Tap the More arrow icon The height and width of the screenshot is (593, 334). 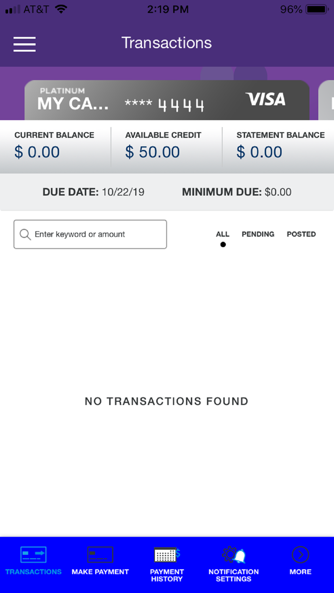click(300, 554)
